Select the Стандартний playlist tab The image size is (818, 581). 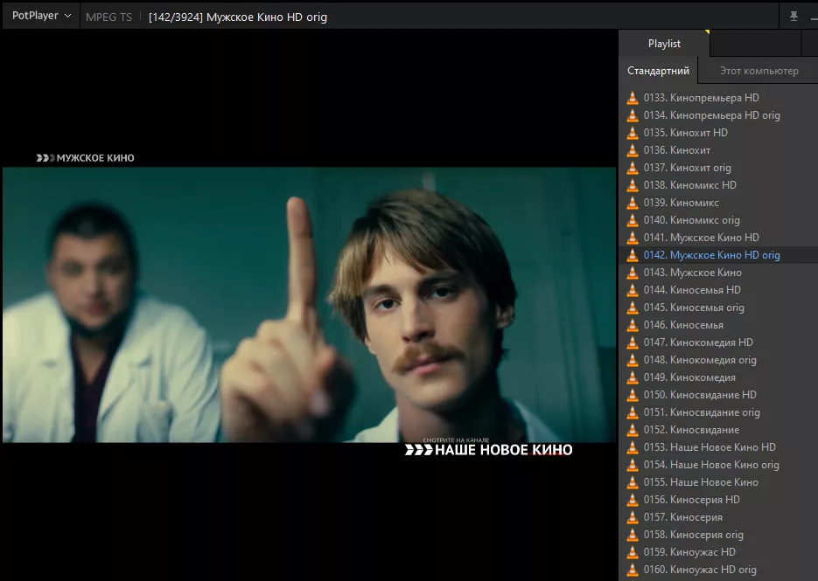click(659, 71)
